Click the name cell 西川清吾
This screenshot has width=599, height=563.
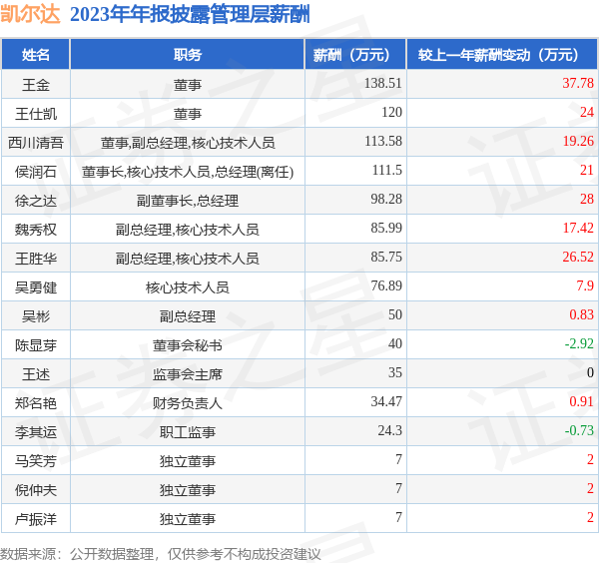point(36,143)
